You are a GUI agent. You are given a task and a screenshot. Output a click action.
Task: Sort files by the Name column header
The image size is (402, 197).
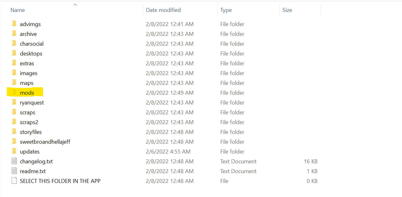18,10
